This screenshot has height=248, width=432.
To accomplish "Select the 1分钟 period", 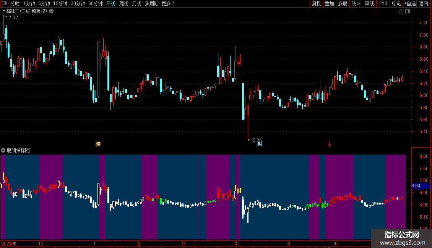I will point(29,3).
